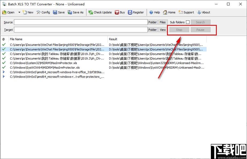Click the Target View button
This screenshot has width=247, height=159.
point(162,30)
